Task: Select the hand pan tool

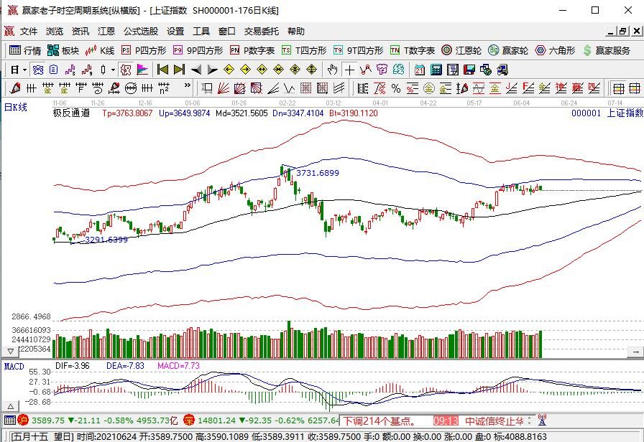Action: (x=332, y=70)
